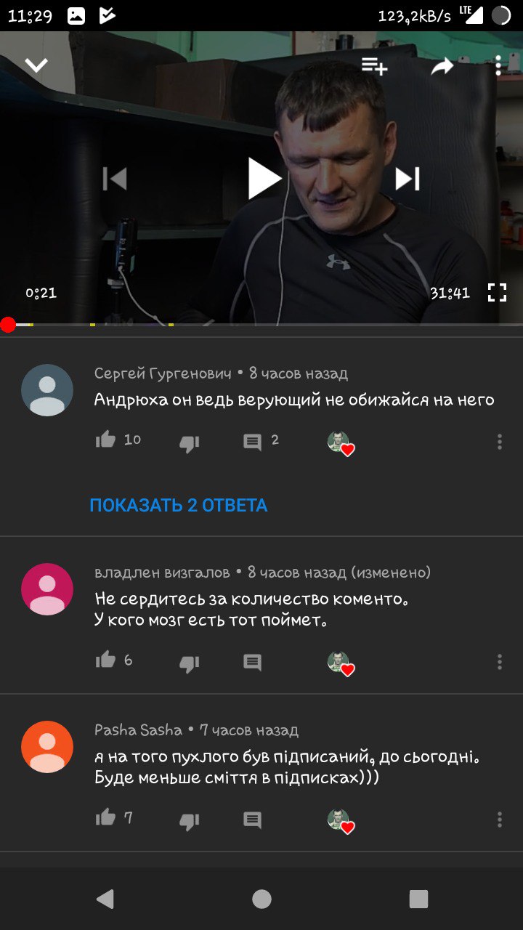Image resolution: width=523 pixels, height=930 pixels.
Task: Expand ПОКАЗАТЬ 2 ОТВЕТА replies
Action: pyautogui.click(x=179, y=505)
